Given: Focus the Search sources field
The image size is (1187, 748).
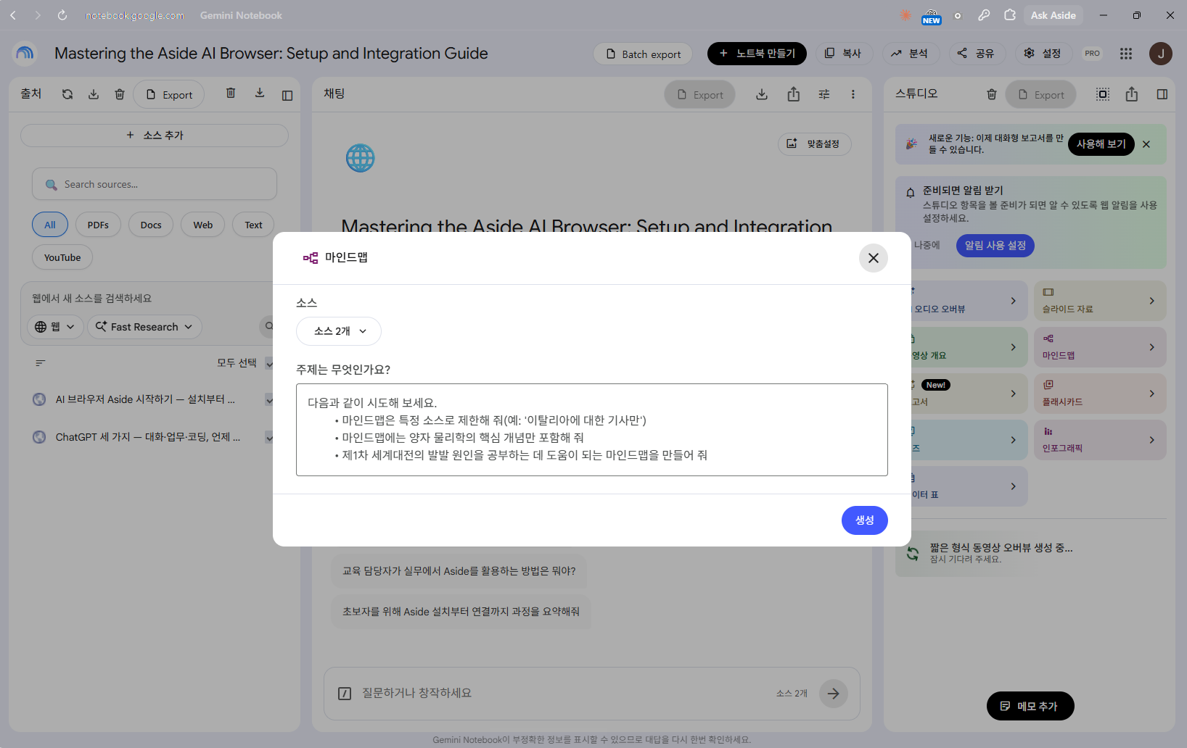Looking at the screenshot, I should tap(155, 184).
